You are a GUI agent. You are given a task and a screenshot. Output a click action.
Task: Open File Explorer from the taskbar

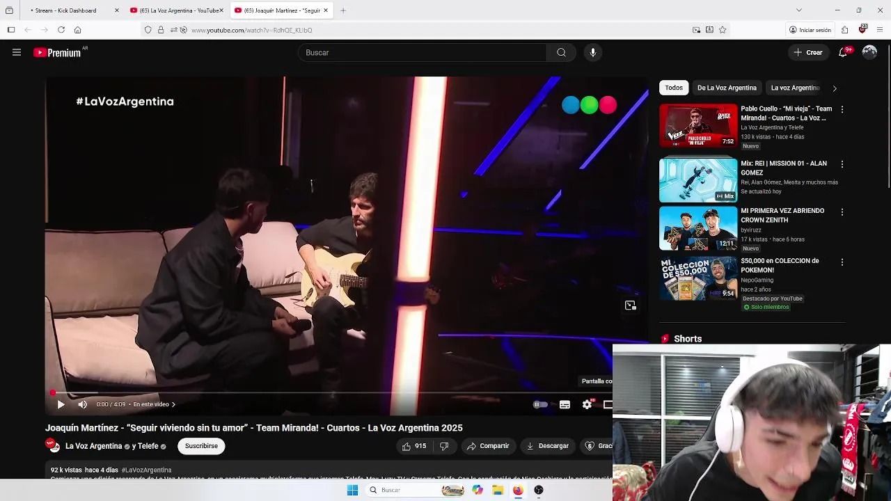click(498, 490)
